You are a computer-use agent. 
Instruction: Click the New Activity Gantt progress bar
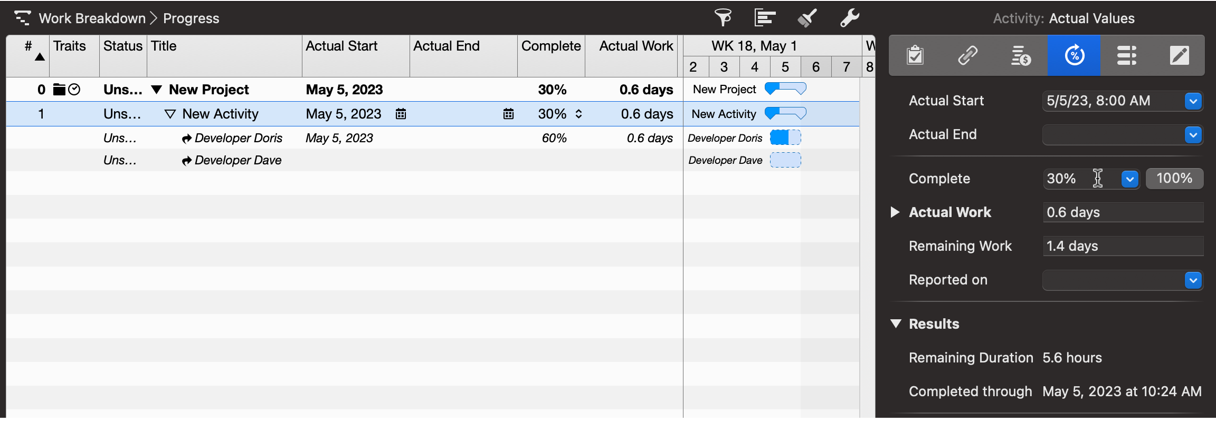(x=785, y=113)
